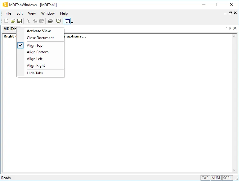Click the tab window layout toolbar icon
Screen dimensions: 239x181
(67, 21)
